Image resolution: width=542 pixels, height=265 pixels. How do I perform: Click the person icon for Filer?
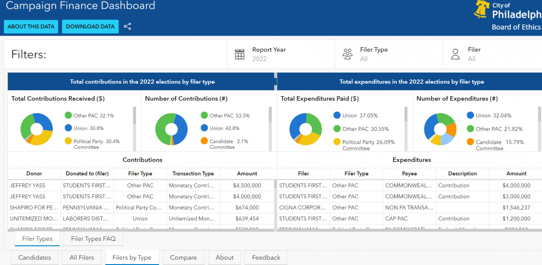coord(455,55)
